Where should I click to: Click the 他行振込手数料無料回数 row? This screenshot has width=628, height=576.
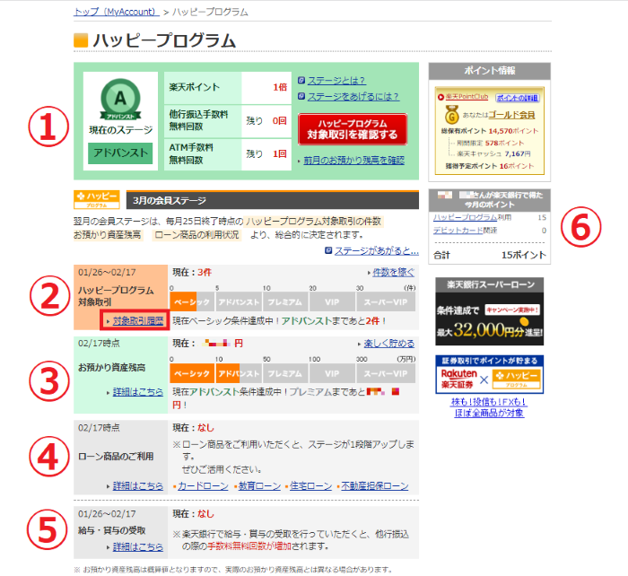(228, 120)
